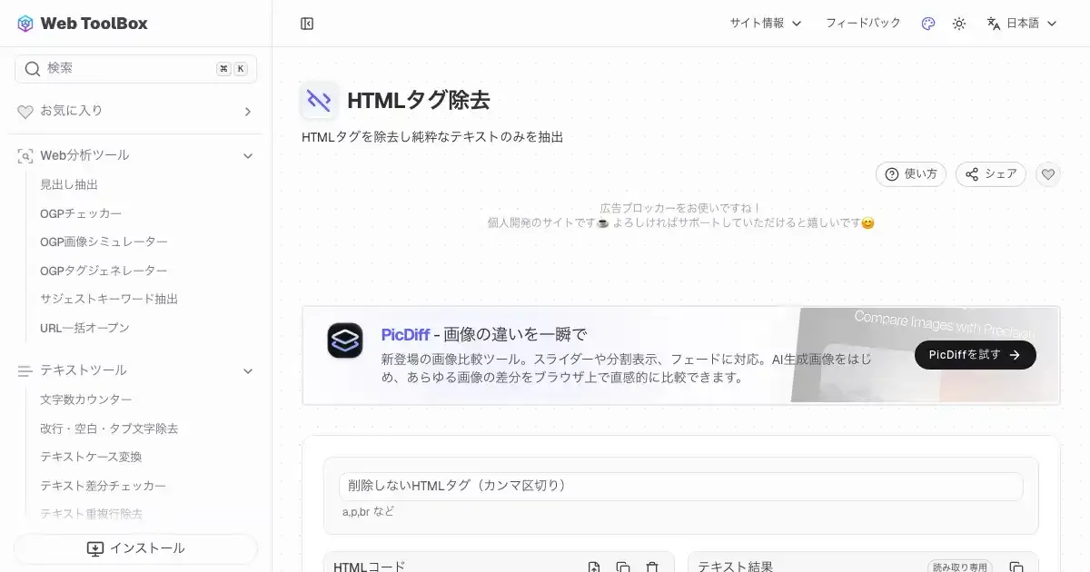Click the 削除しないHTMLタグ input field
Screen dimensions: 1090x572
[680, 486]
